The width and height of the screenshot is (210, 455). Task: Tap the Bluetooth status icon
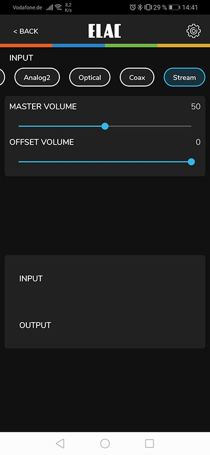click(x=140, y=7)
